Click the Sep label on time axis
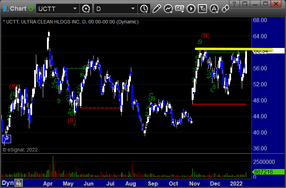Image resolution: width=286 pixels, height=188 pixels. (153, 184)
